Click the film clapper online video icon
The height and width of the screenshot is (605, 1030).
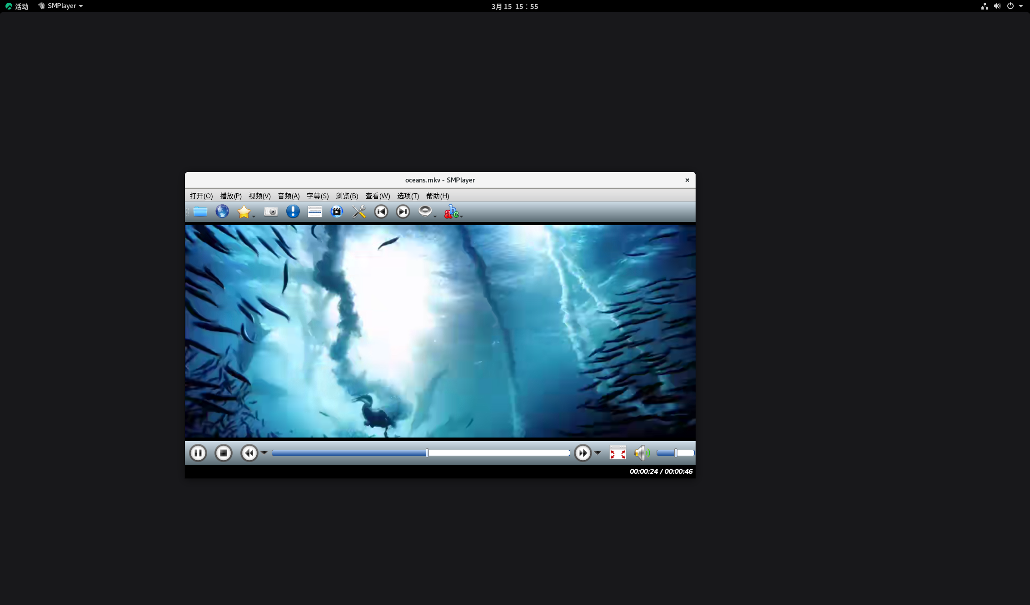point(337,212)
